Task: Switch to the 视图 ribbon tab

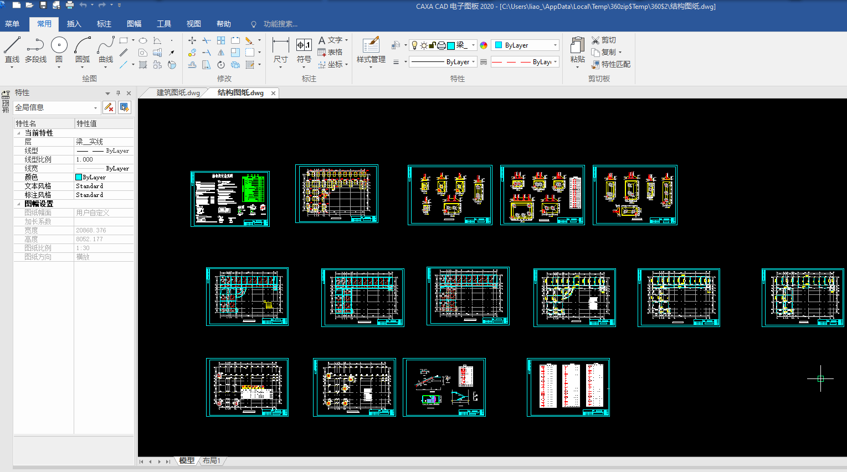Action: 194,24
